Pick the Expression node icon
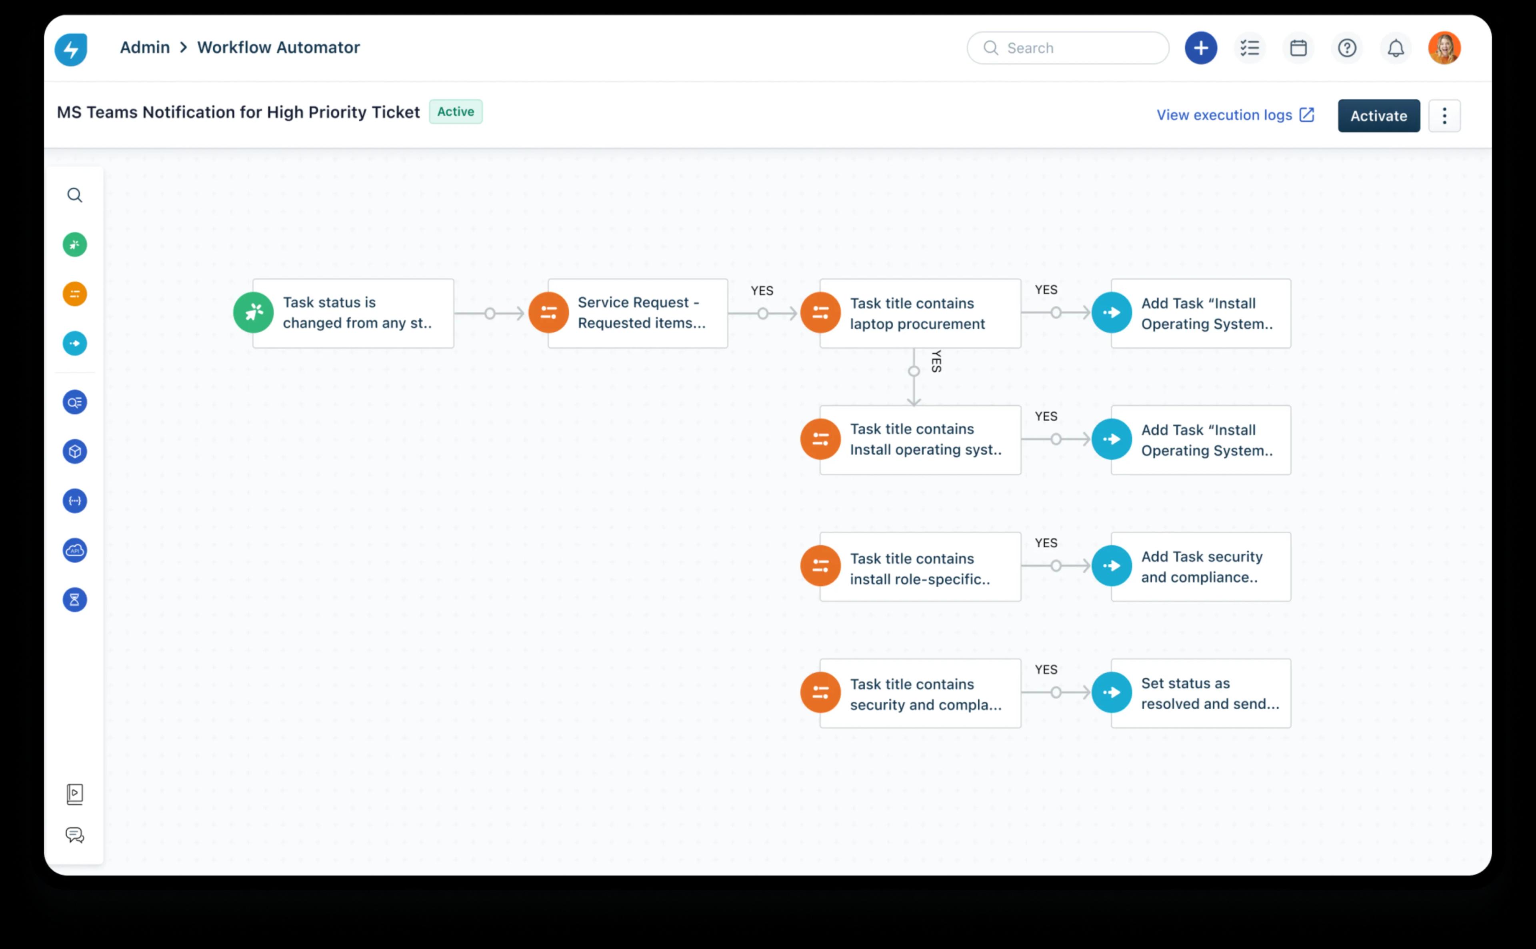1536x949 pixels. [x=75, y=500]
